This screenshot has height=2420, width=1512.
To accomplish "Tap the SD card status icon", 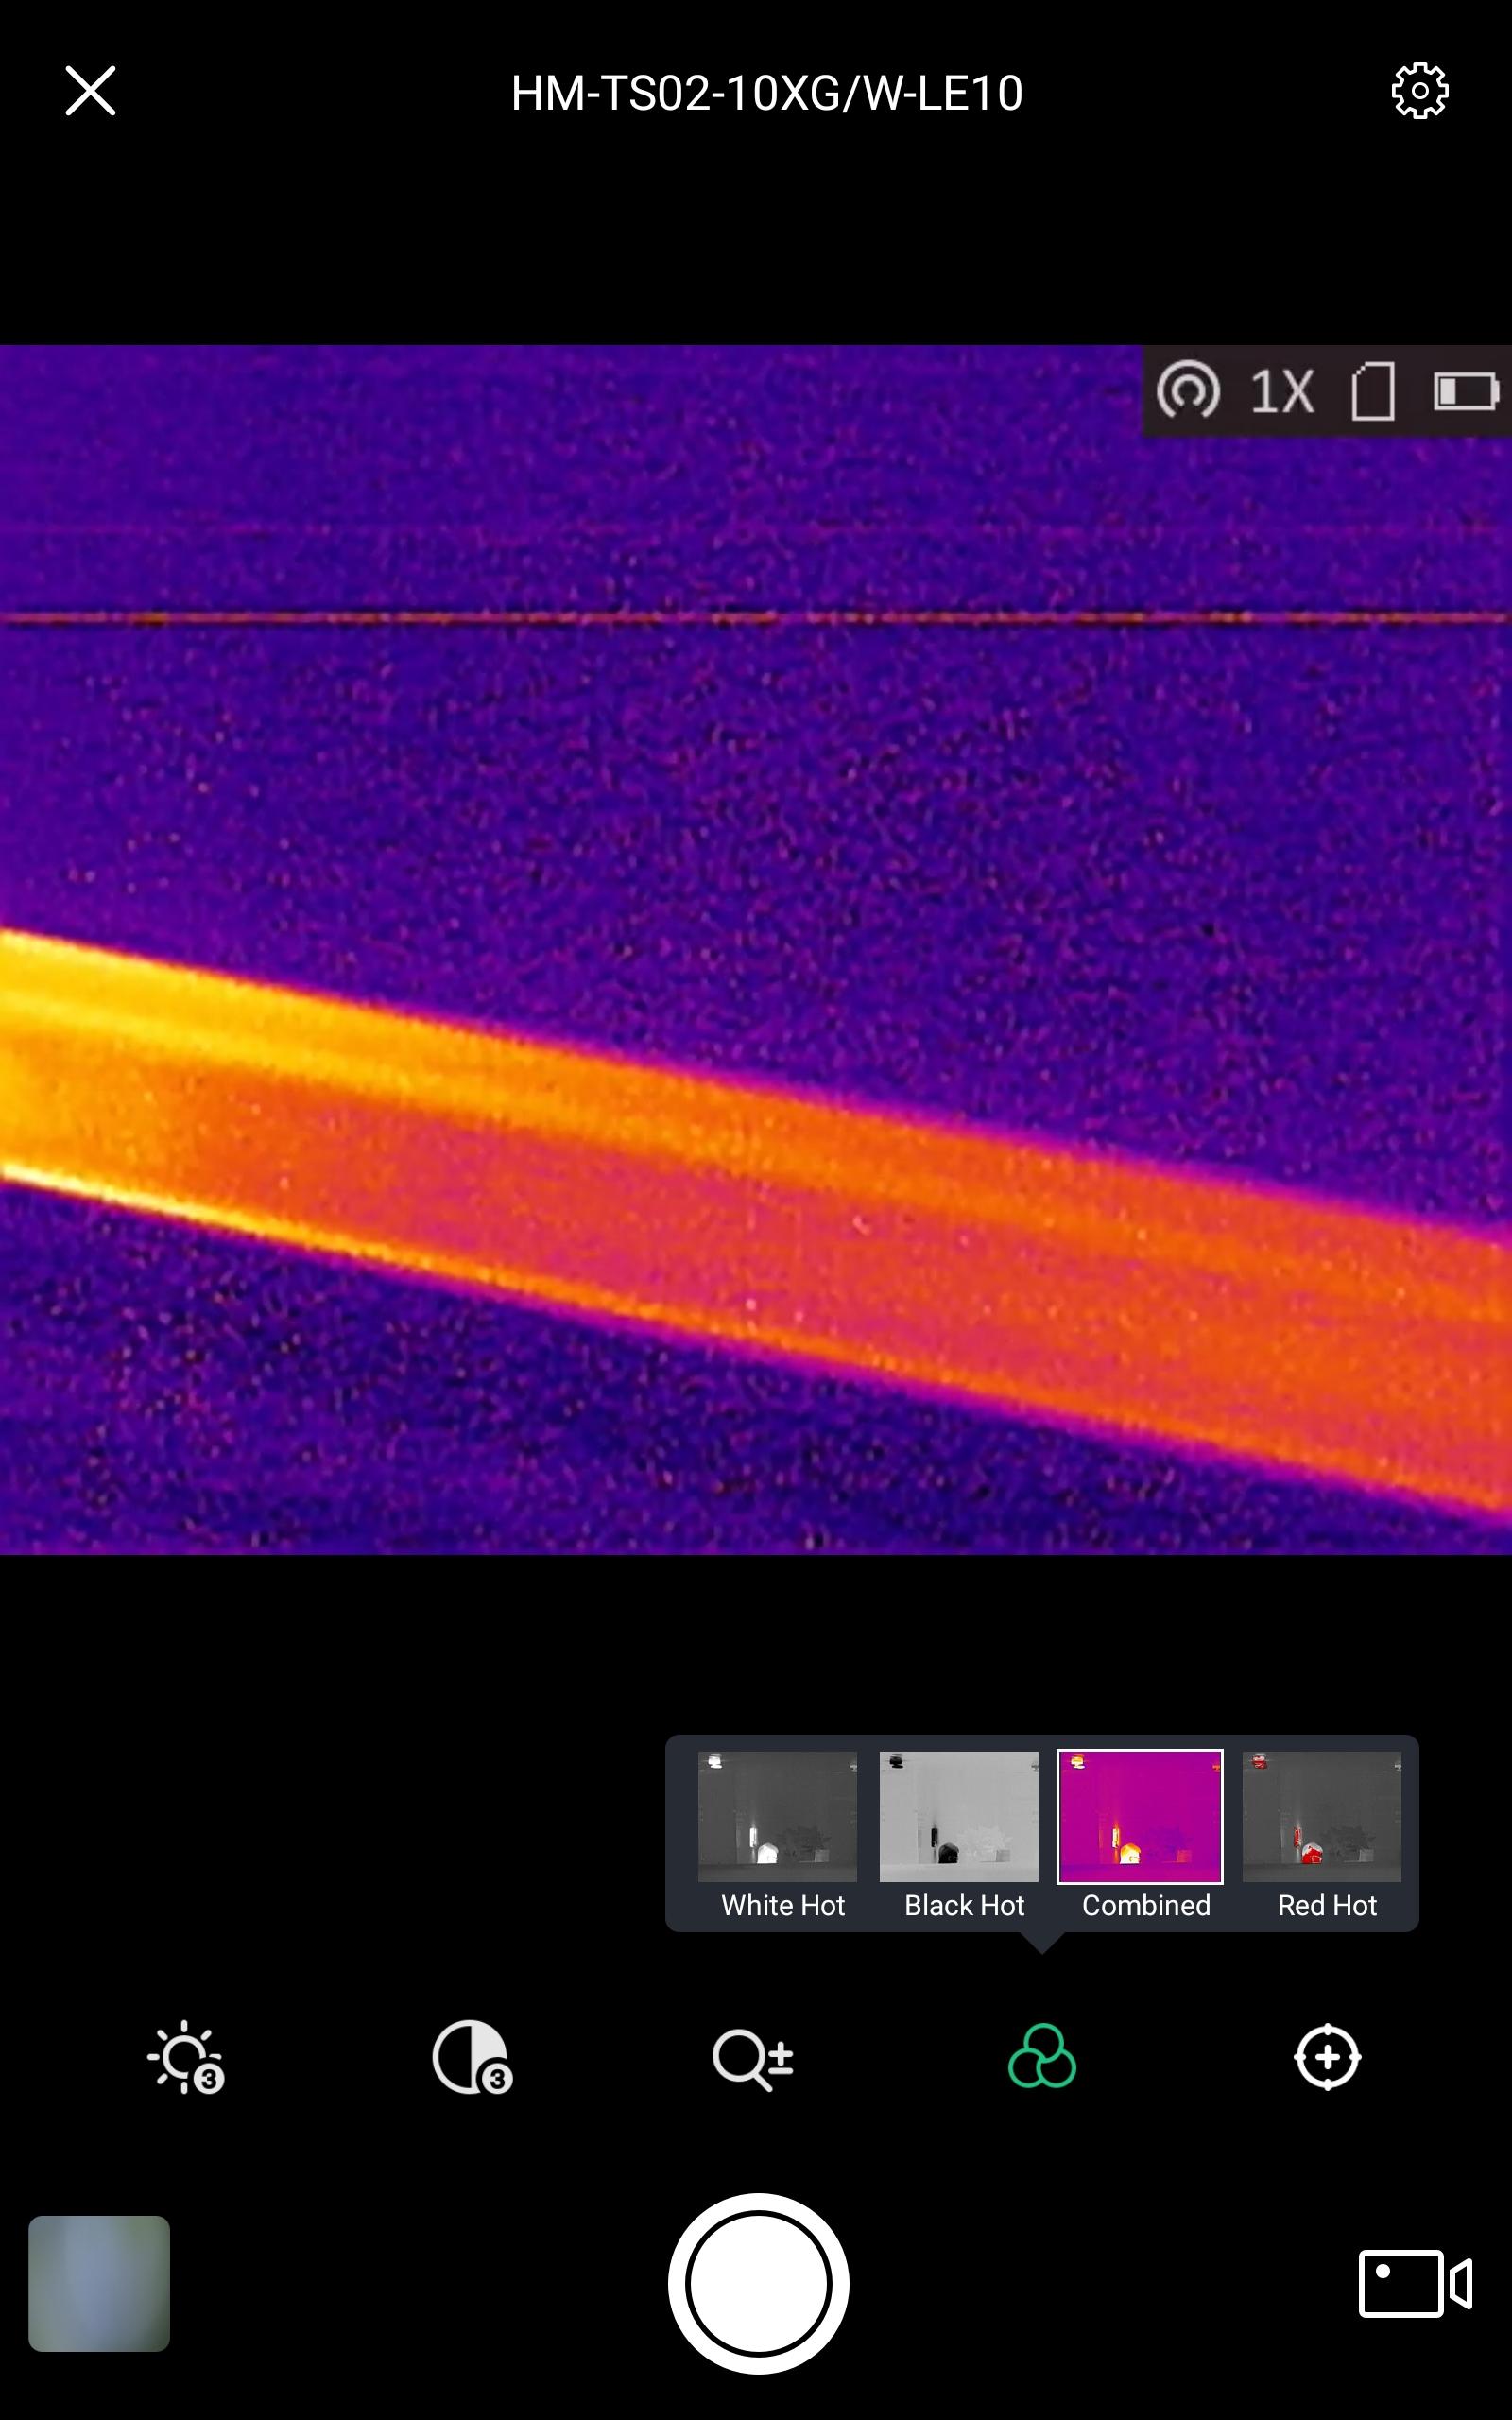I will pos(1373,391).
